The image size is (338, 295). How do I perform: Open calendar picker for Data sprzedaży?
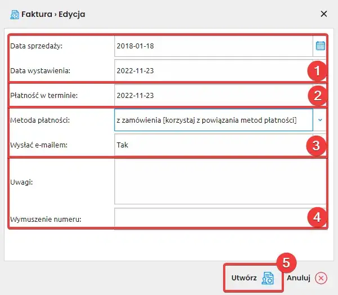320,46
